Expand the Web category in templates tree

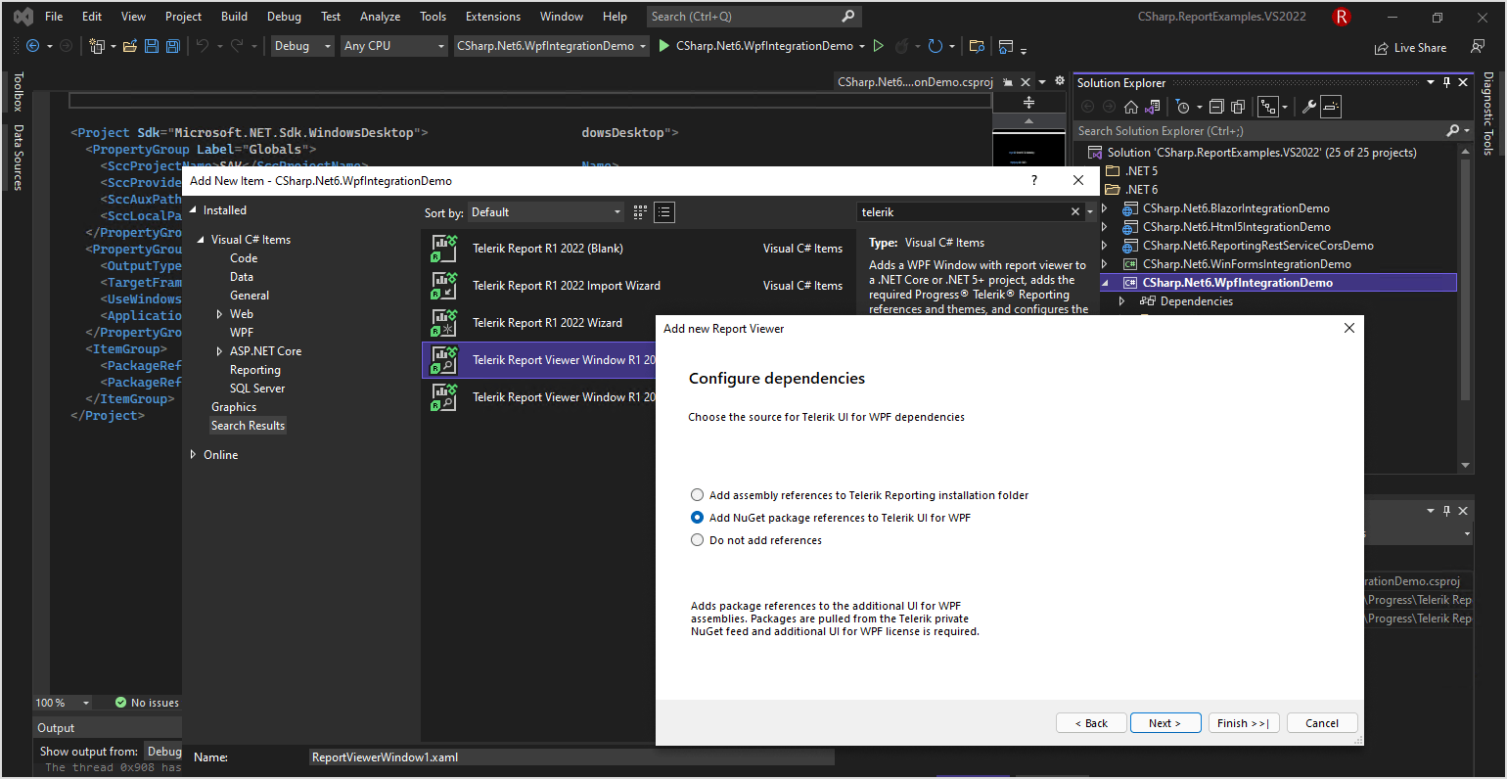(x=219, y=314)
